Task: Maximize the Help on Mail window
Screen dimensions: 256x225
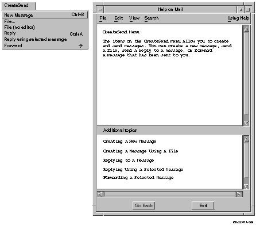Action: pyautogui.click(x=247, y=9)
